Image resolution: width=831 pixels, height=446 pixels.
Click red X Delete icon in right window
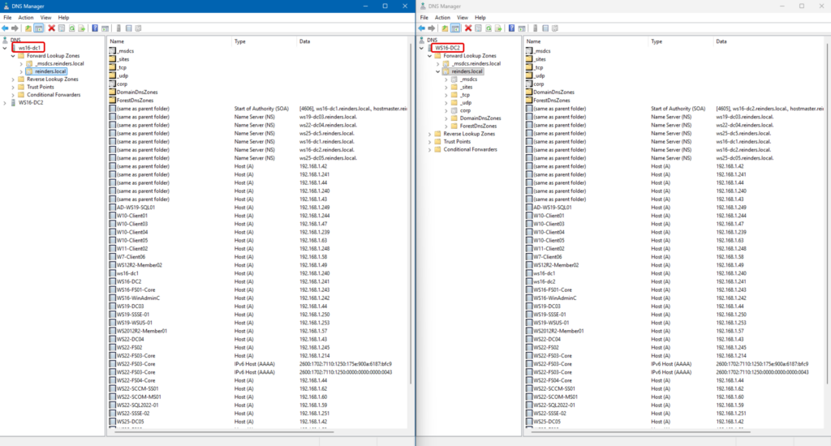click(468, 28)
